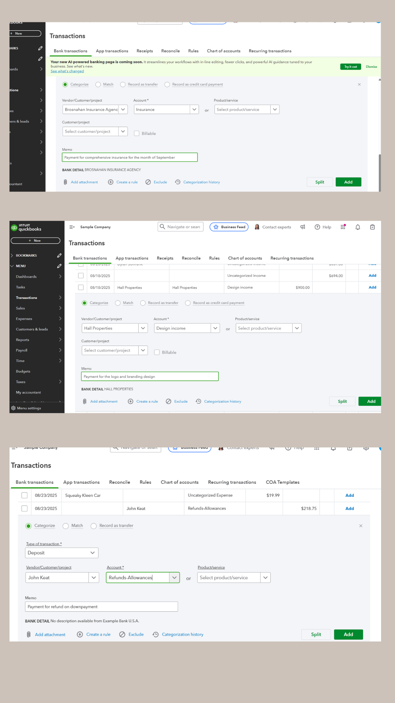This screenshot has height=703, width=395.
Task: Open Rules tab in the John Keat screenshot
Action: coord(146,482)
